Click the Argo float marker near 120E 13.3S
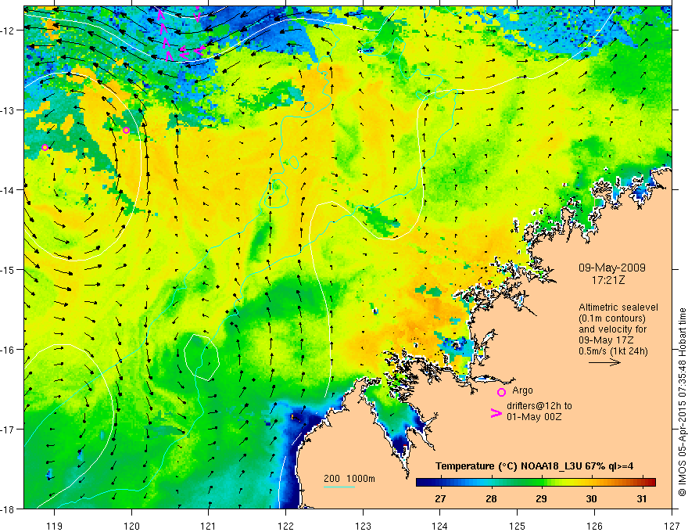The height and width of the screenshot is (532, 688). 127,131
